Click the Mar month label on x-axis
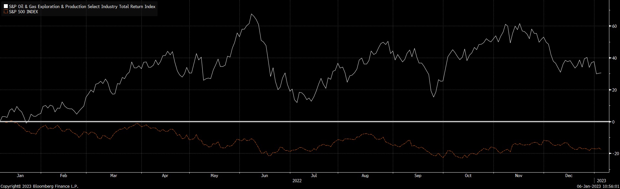 114,176
